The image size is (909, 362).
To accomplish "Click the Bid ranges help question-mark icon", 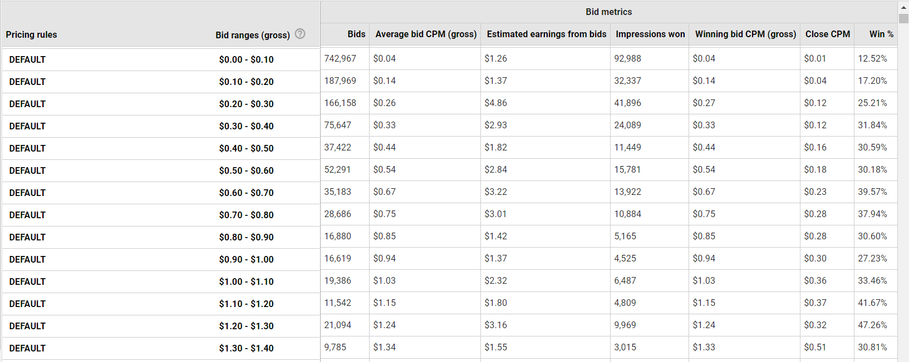I will [300, 34].
